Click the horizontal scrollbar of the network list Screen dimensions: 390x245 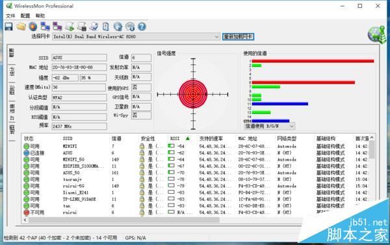point(124,220)
